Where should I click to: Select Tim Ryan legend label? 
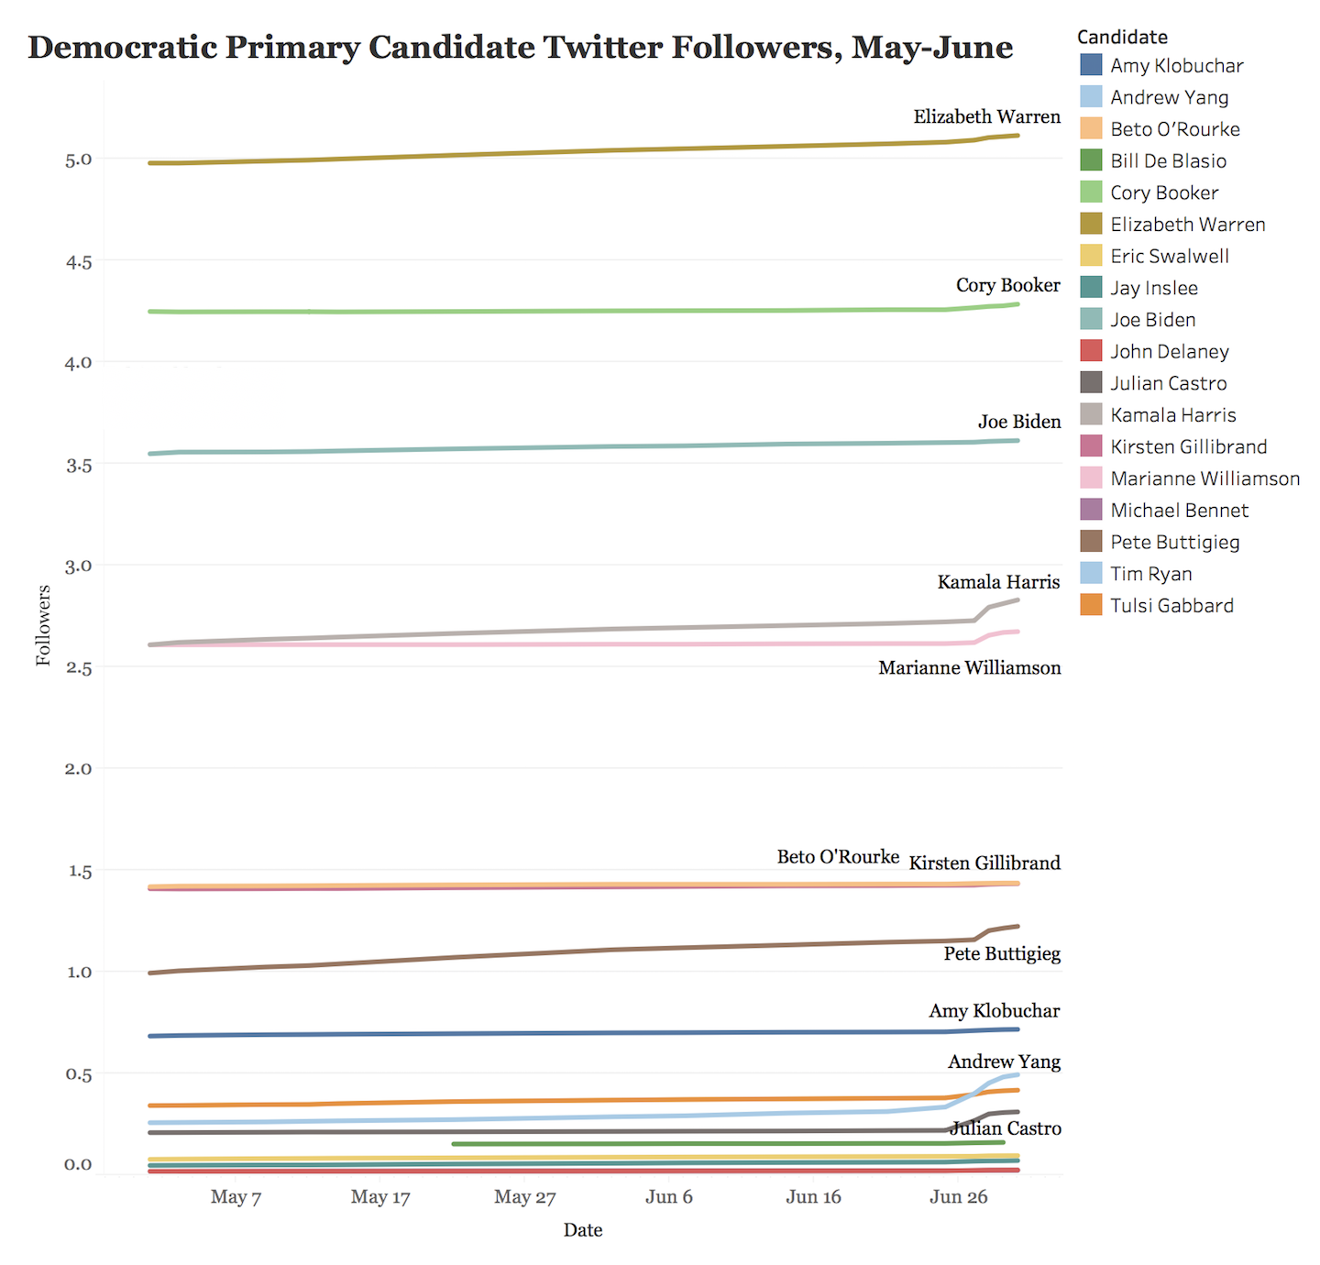pos(1150,574)
